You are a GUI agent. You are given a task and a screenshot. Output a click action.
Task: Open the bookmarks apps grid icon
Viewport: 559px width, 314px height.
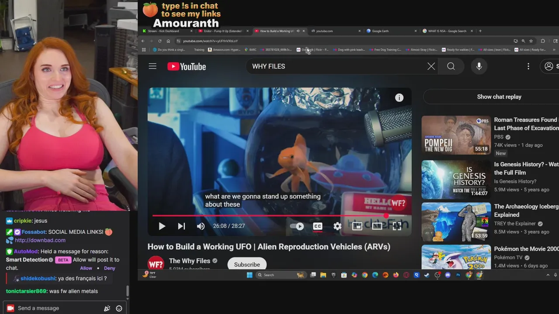point(144,50)
